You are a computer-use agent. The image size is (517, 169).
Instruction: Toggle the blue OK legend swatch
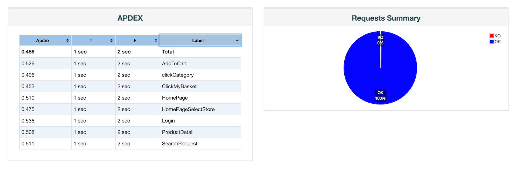492,42
